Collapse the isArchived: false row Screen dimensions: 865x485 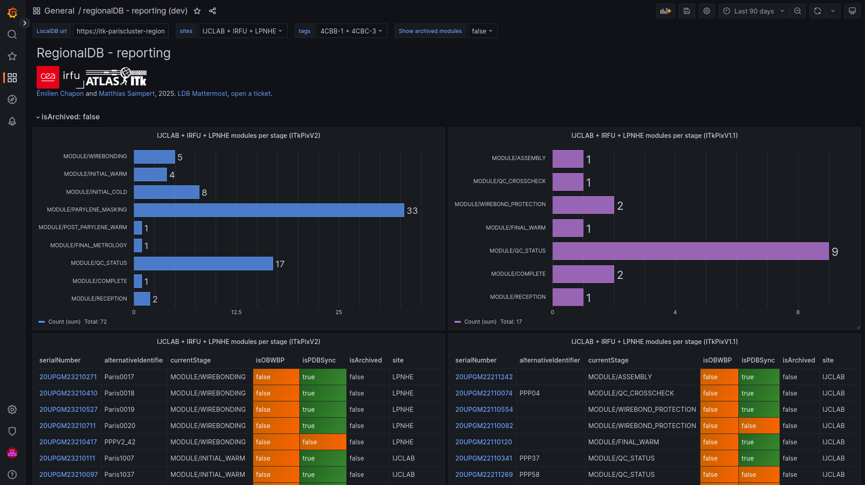coord(38,117)
